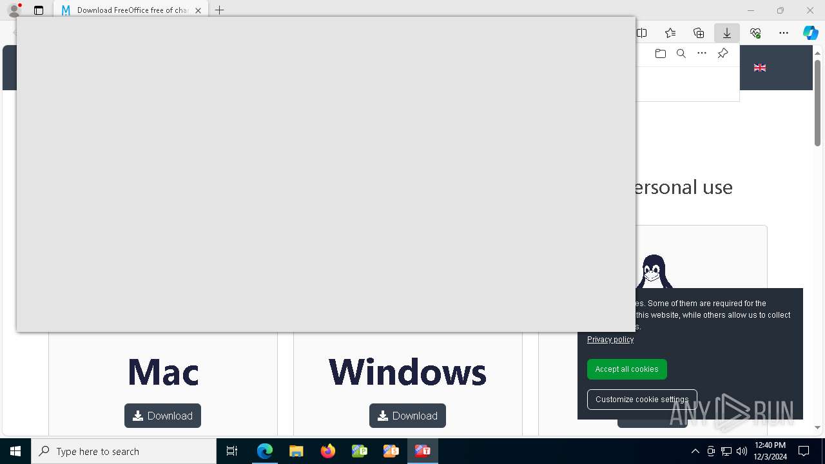Open Browser essentials heart icon

(755, 33)
